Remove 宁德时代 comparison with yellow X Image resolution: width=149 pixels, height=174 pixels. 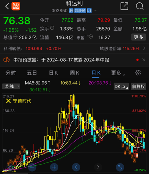8,101
